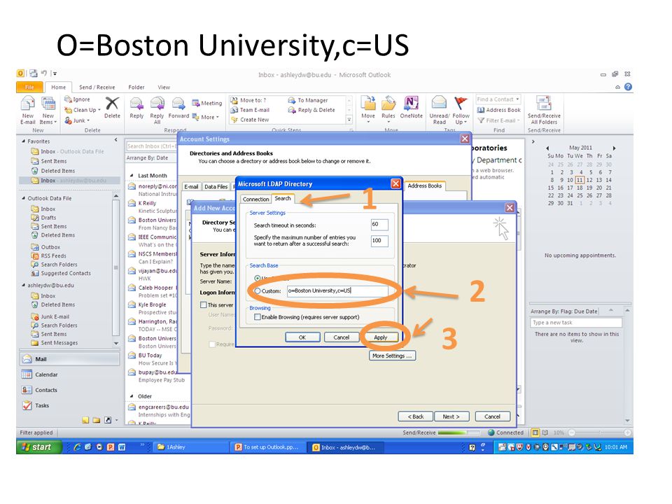
Task: Switch to PowerPoint taskbar item
Action: 267,447
